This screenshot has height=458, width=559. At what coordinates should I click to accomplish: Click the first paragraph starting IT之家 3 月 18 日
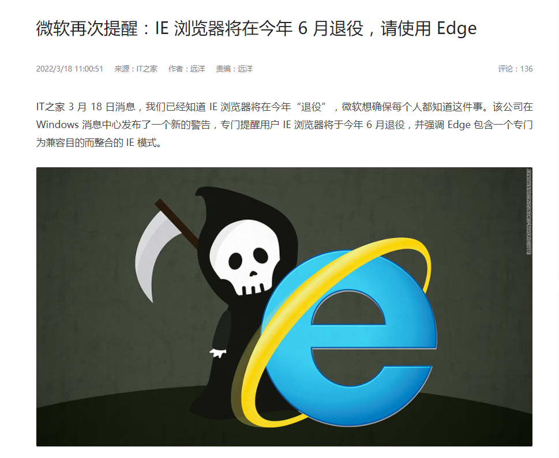pos(284,125)
